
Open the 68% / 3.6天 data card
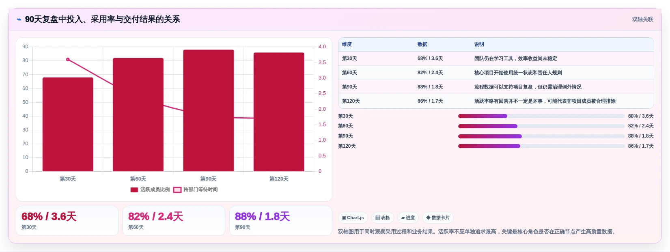coord(67,221)
